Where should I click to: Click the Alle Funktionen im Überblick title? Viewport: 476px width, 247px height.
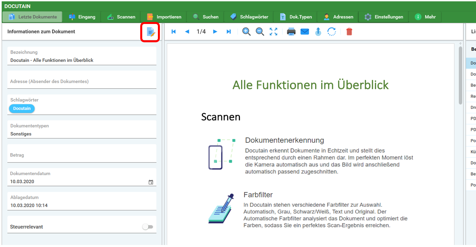click(x=310, y=85)
